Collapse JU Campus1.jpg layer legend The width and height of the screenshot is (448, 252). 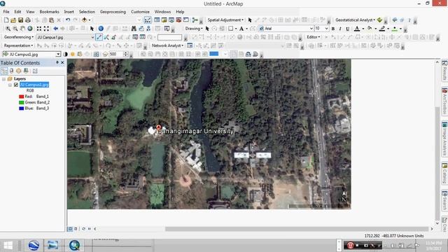pos(10,85)
